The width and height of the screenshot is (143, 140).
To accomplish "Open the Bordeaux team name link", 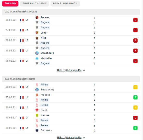I will click(x=46, y=130).
